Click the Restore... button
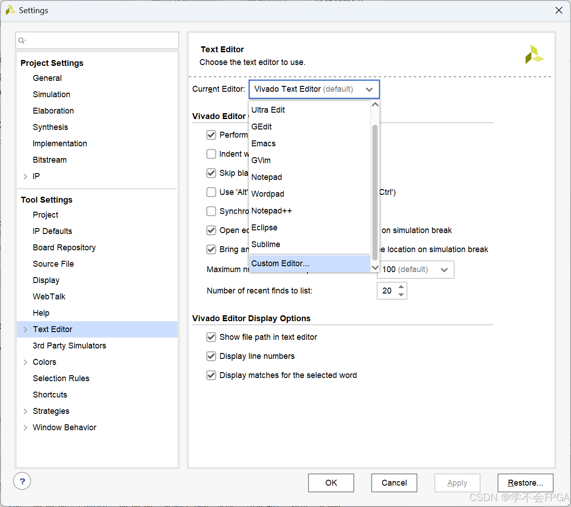Viewport: 571px width, 507px height. [x=526, y=483]
